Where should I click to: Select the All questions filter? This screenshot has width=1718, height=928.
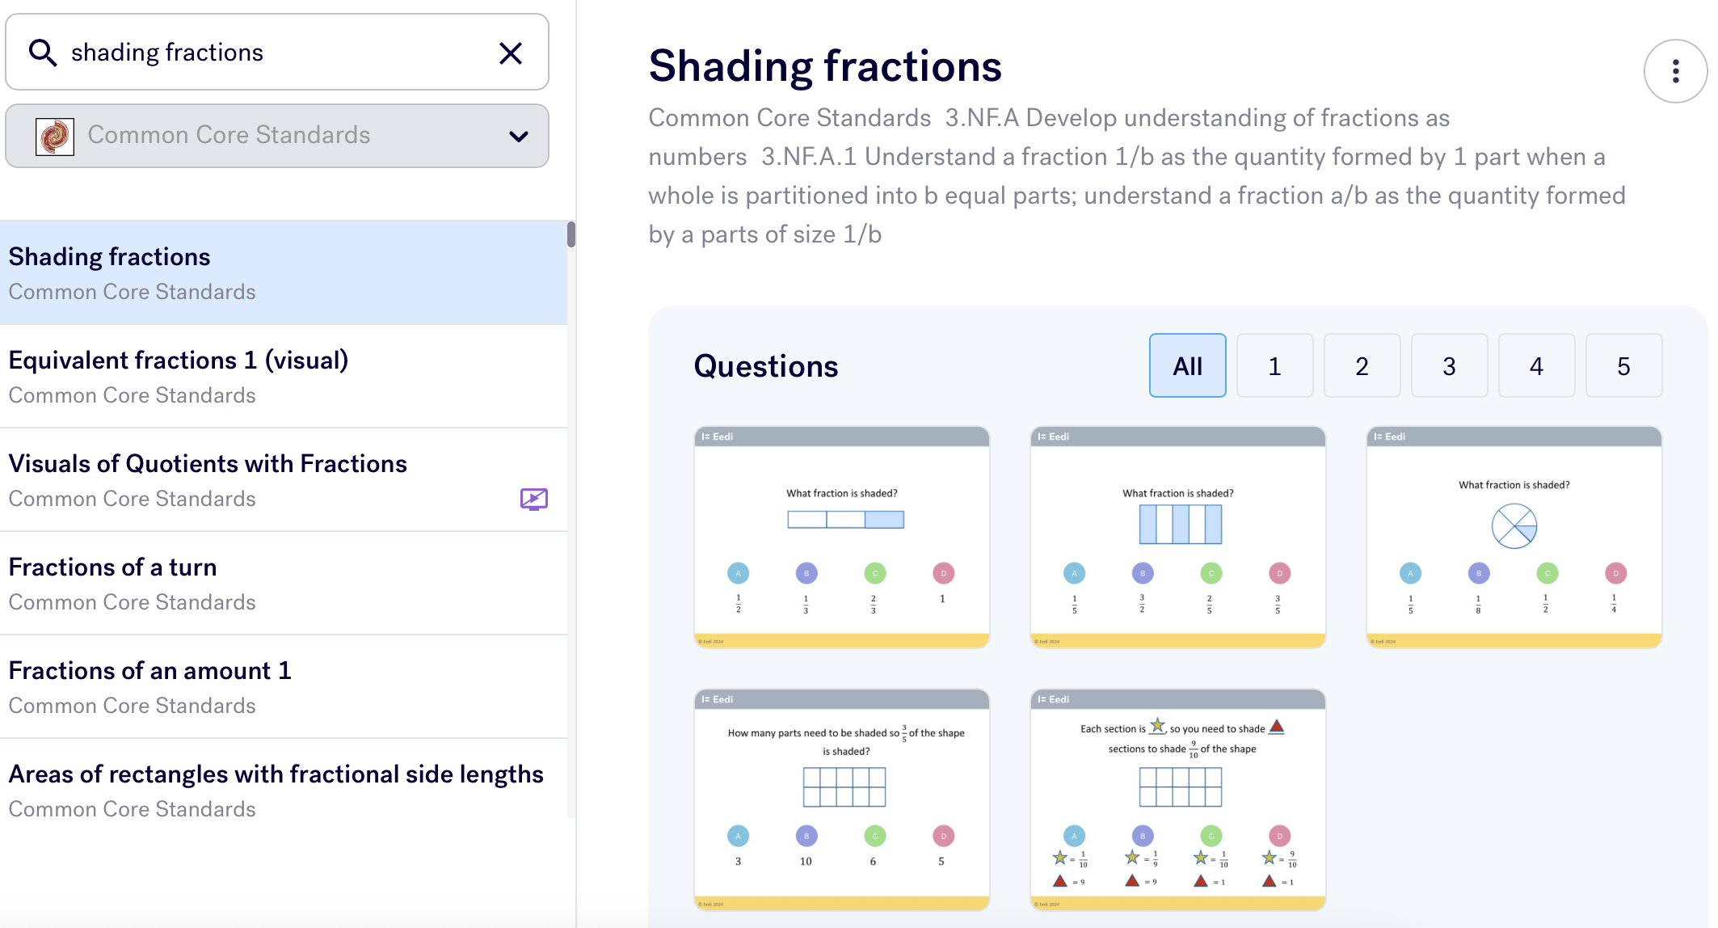pyautogui.click(x=1187, y=366)
